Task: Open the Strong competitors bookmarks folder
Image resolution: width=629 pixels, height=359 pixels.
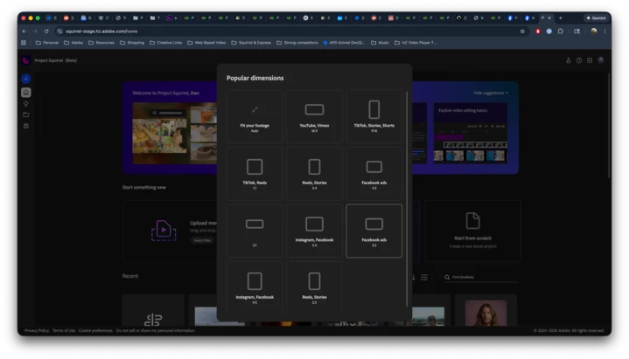Action: [297, 43]
